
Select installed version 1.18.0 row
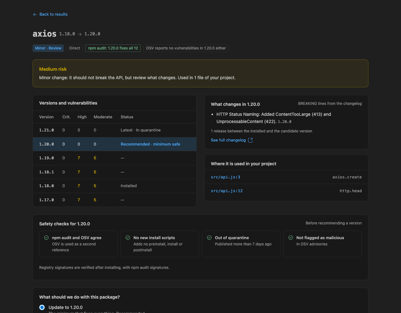click(x=115, y=186)
